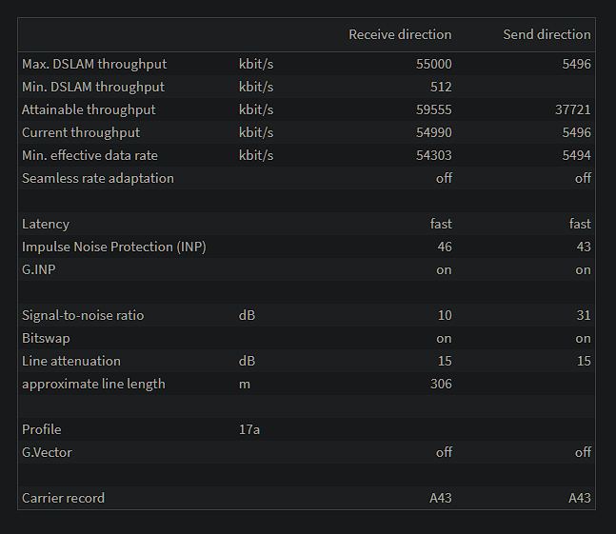Click the Current throughput receive value 54990
The width and height of the screenshot is (616, 534).
(x=434, y=132)
